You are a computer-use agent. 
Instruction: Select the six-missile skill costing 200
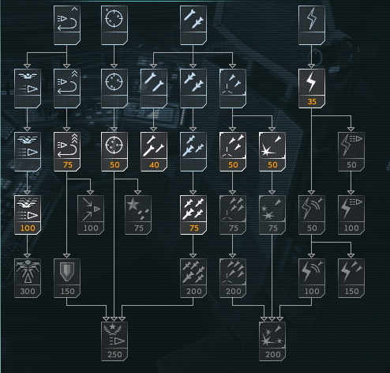point(193,278)
